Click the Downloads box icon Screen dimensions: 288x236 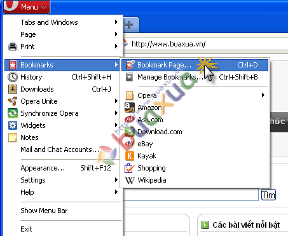(13, 89)
